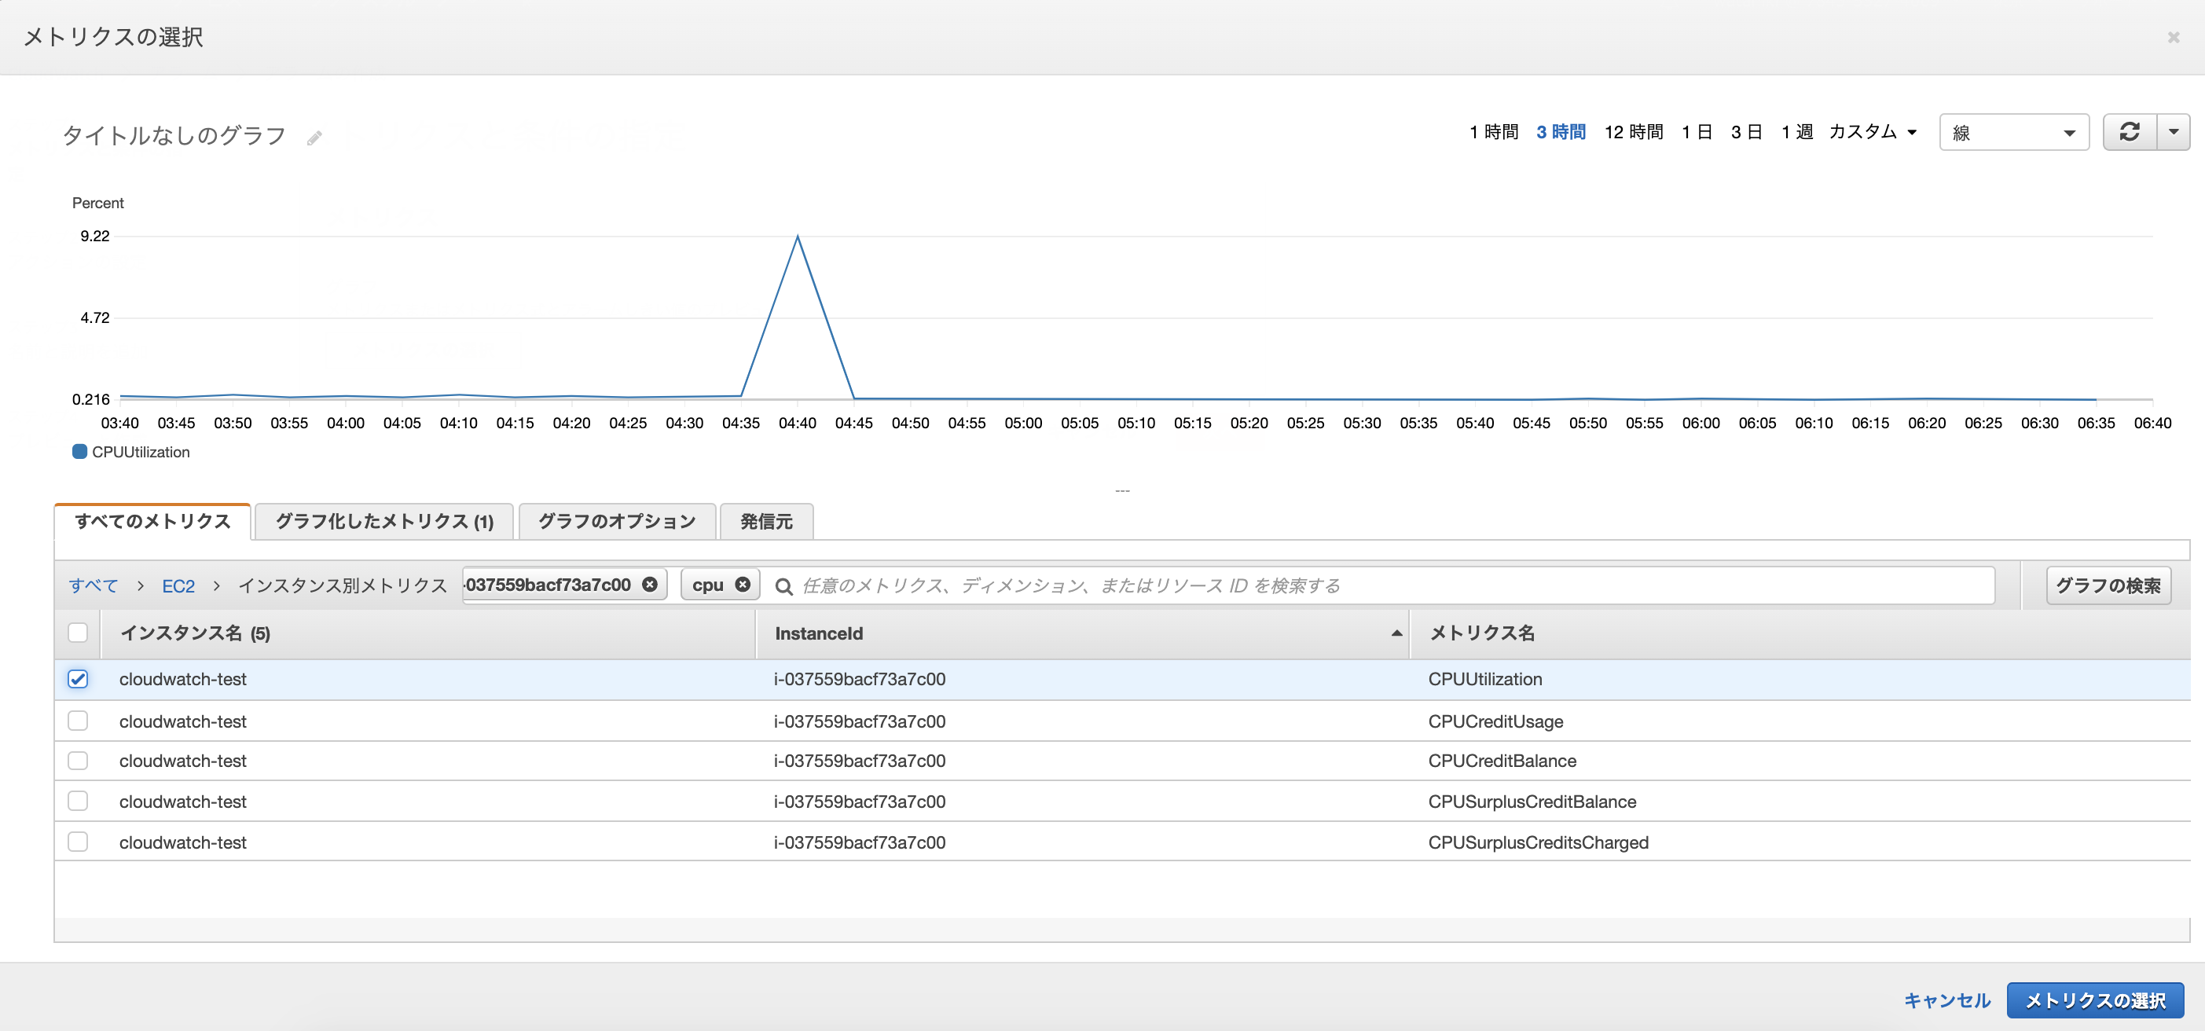Set time range to 12 時間
Screen dimensions: 2205x1031
[1633, 132]
